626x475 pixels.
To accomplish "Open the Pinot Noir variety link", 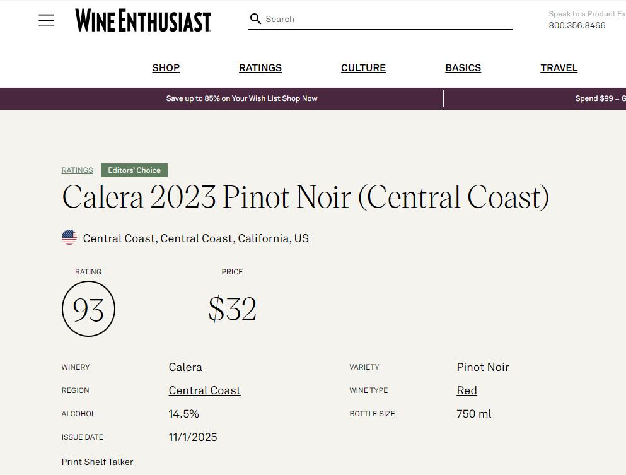I will [x=483, y=367].
